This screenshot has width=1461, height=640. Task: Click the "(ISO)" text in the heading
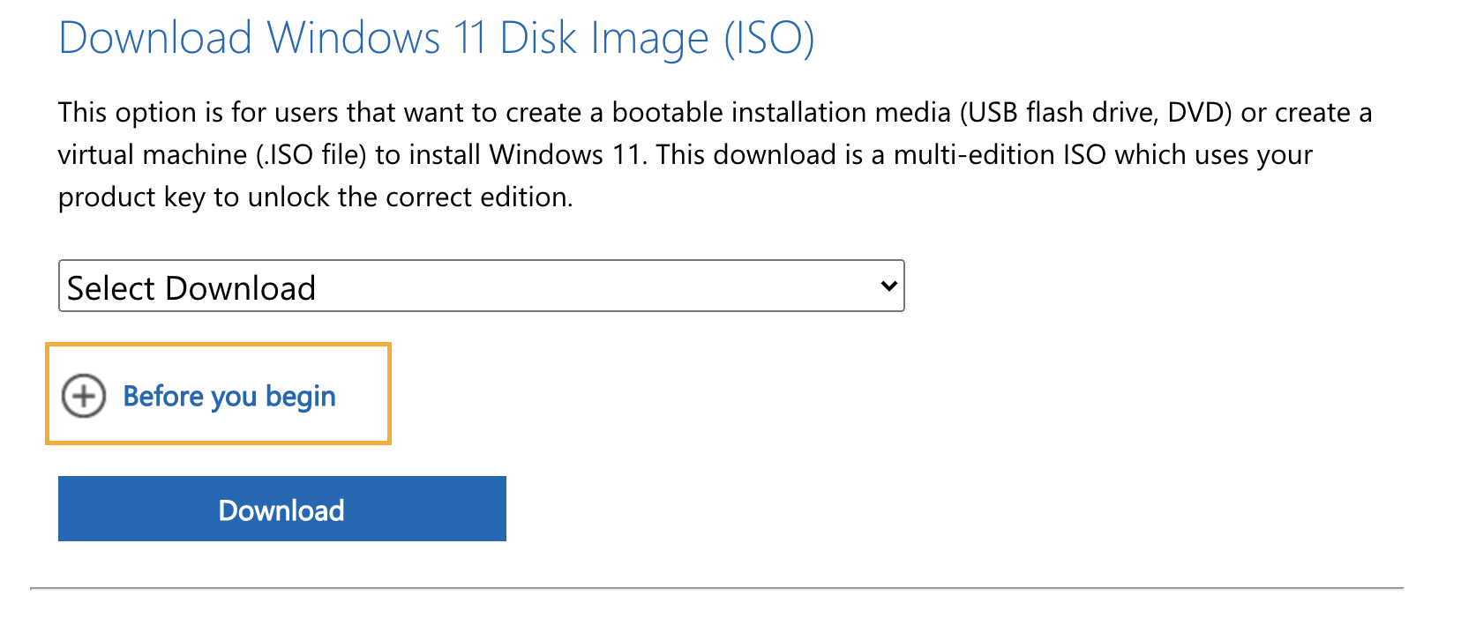point(768,39)
